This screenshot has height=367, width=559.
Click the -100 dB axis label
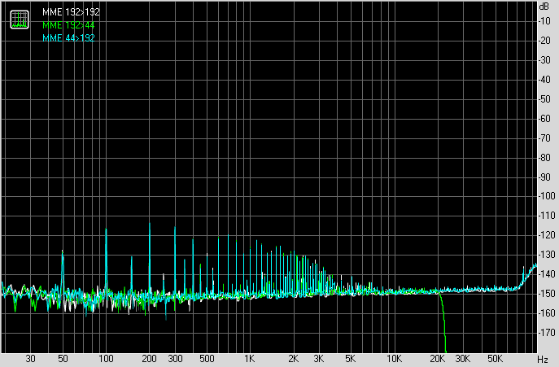pyautogui.click(x=548, y=196)
